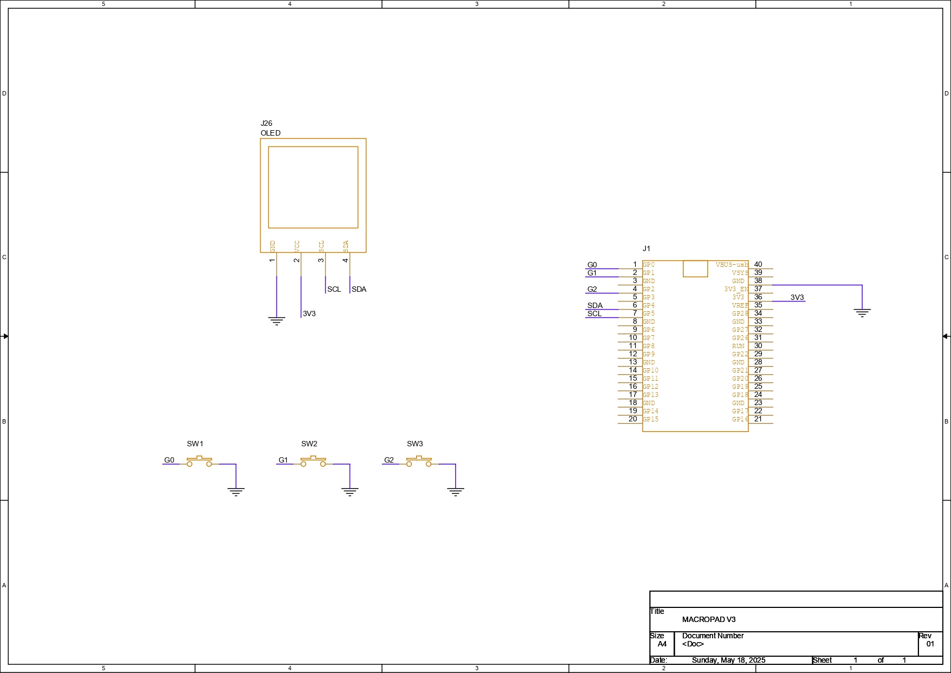This screenshot has width=951, height=673.
Task: Select the ground symbol below OLED pin 1
Action: click(276, 321)
